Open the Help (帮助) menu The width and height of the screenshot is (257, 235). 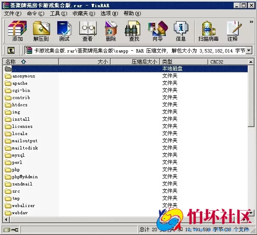pyautogui.click(x=132, y=14)
